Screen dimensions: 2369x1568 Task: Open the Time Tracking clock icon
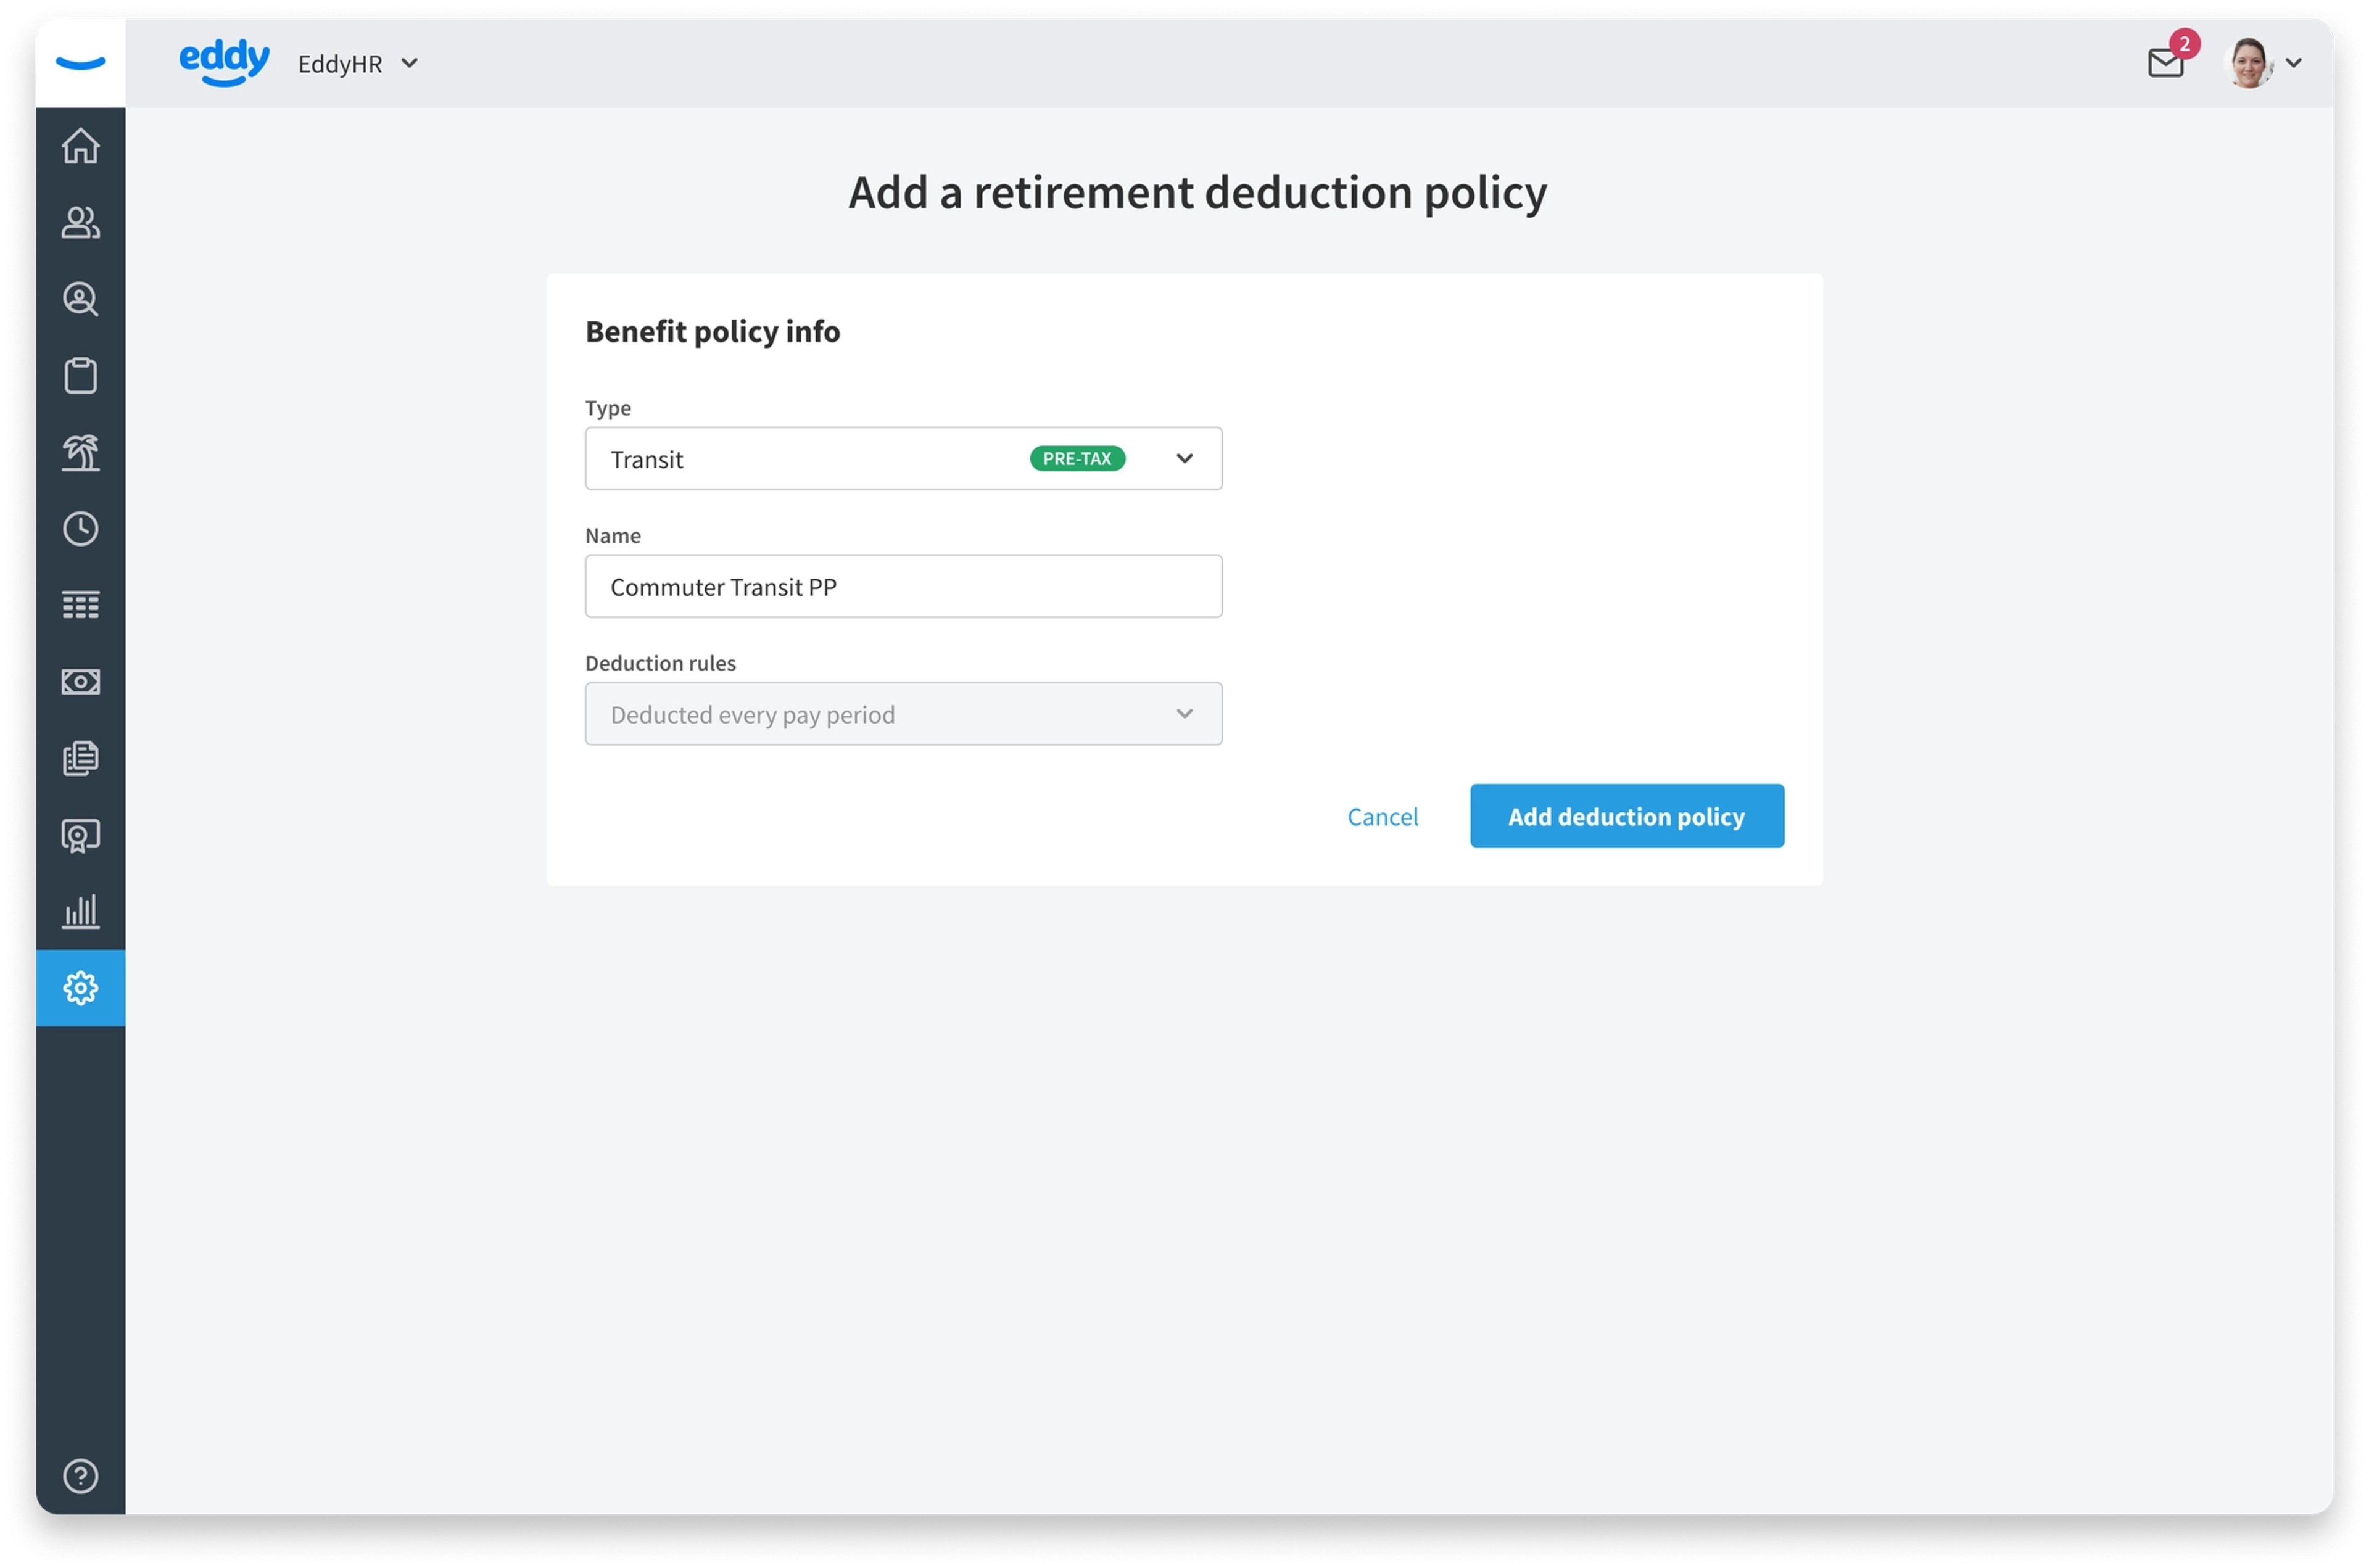click(80, 529)
